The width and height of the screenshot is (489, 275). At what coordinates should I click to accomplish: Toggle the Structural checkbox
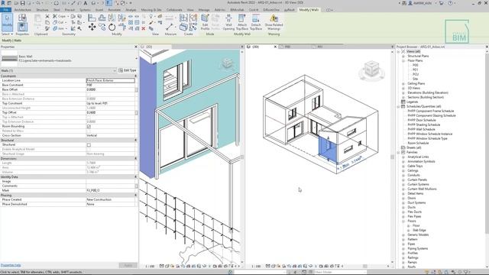(x=89, y=144)
